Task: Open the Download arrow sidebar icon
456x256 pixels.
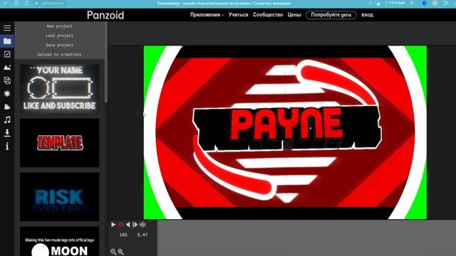Action: click(7, 133)
